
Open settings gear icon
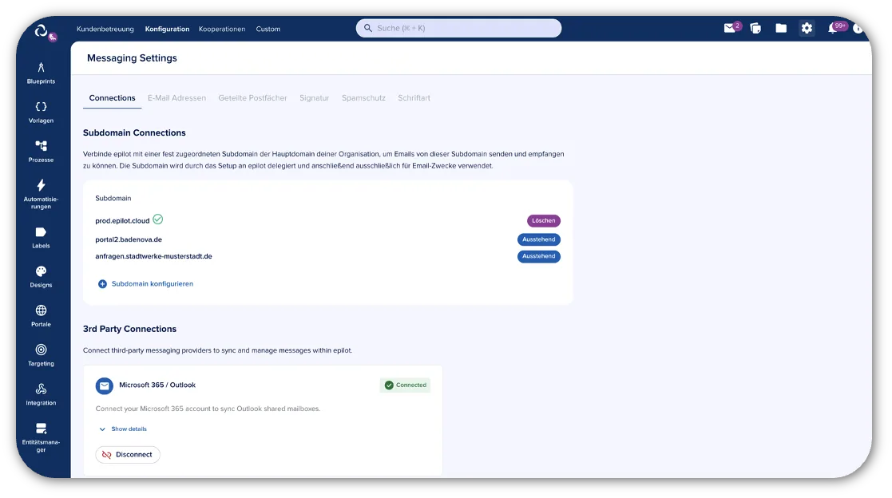[807, 28]
